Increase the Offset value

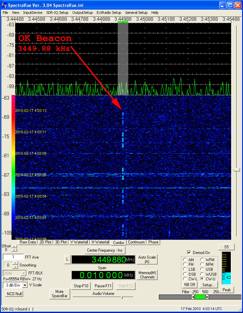14,246
